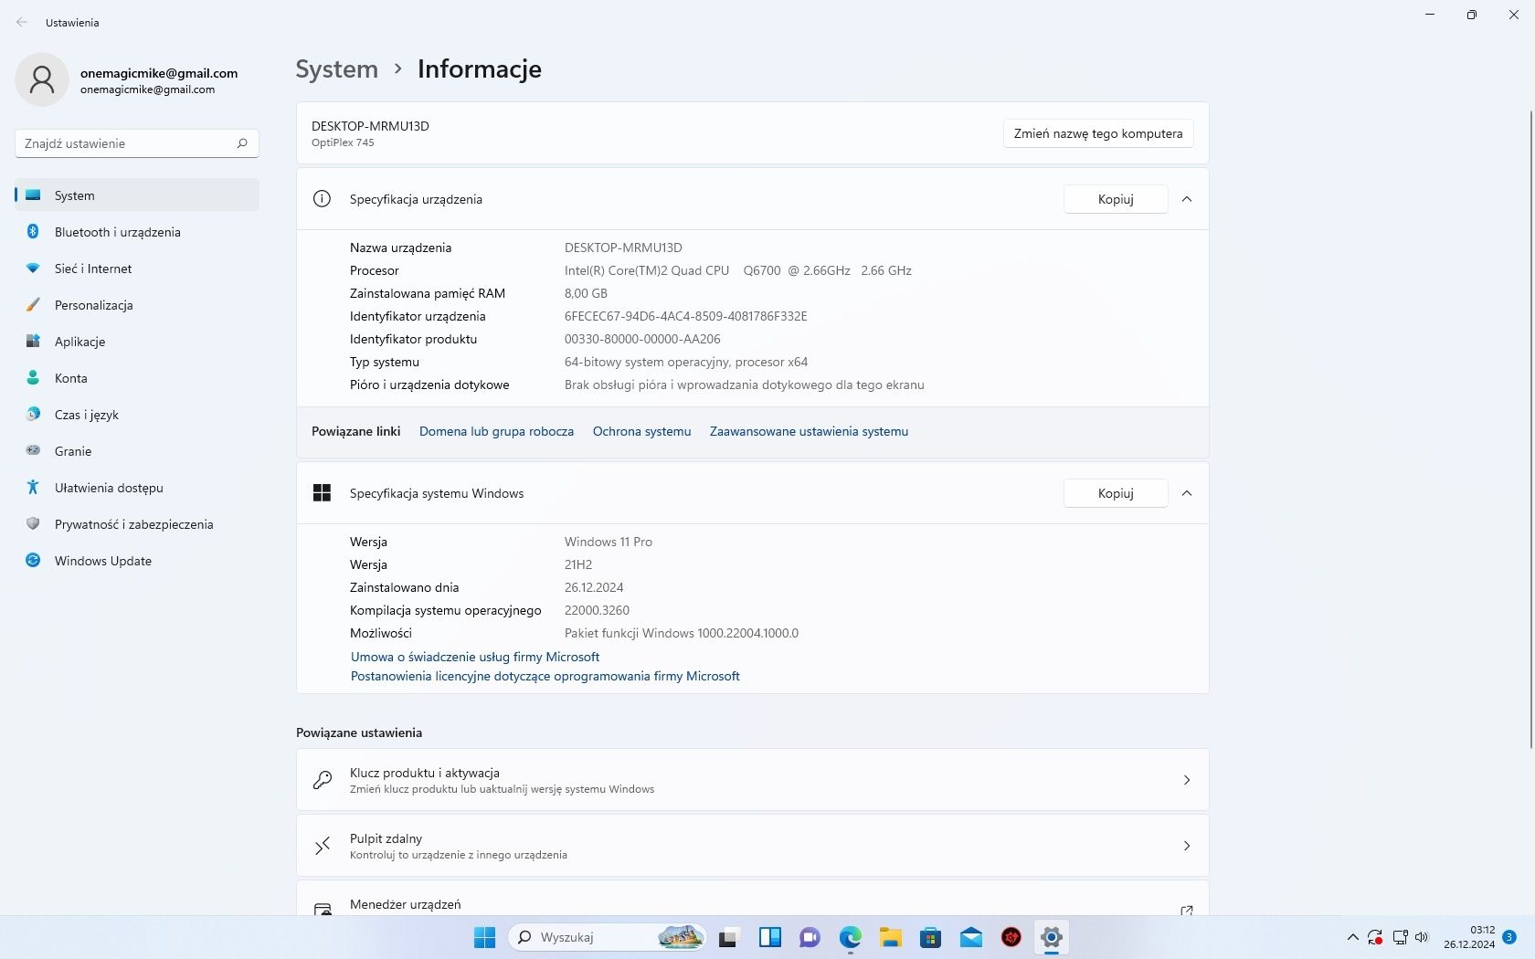Click Zmień nazwę tego komputera button
1535x959 pixels.
tap(1098, 133)
